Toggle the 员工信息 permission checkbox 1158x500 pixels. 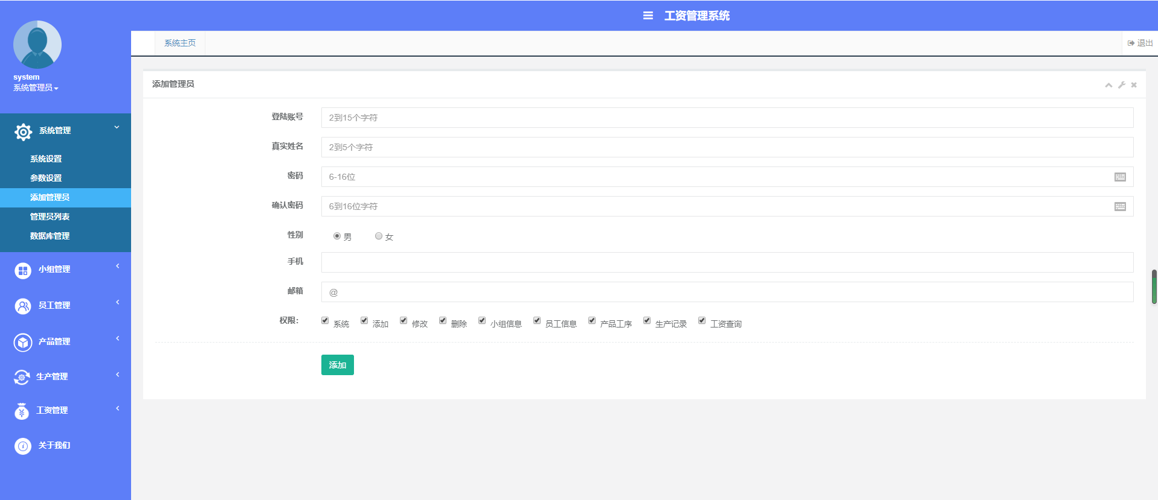click(x=537, y=320)
